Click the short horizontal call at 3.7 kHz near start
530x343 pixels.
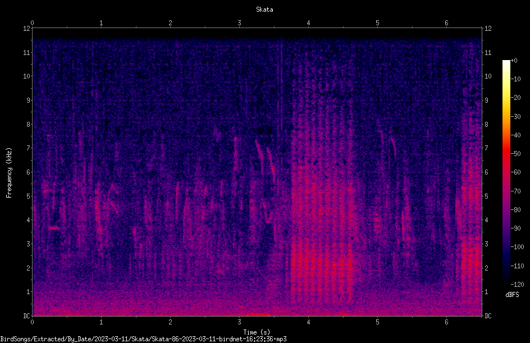click(54, 228)
